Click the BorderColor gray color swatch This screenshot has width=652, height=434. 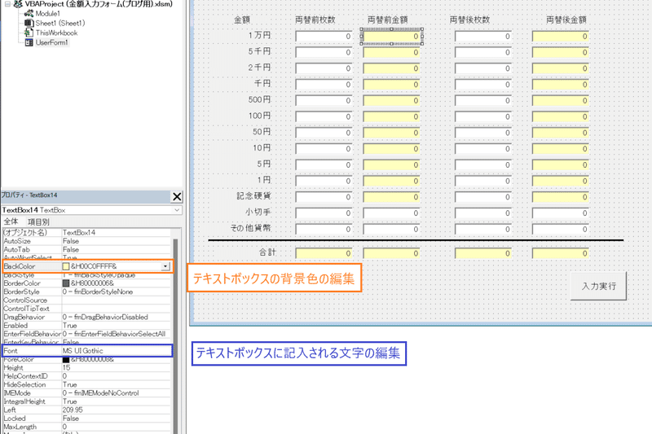pyautogui.click(x=66, y=283)
